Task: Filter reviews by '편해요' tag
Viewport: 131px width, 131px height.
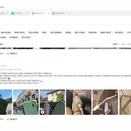Action: coord(44,32)
